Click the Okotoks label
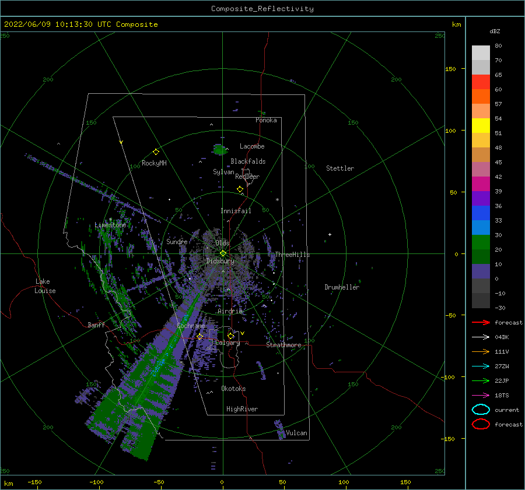 [233, 389]
